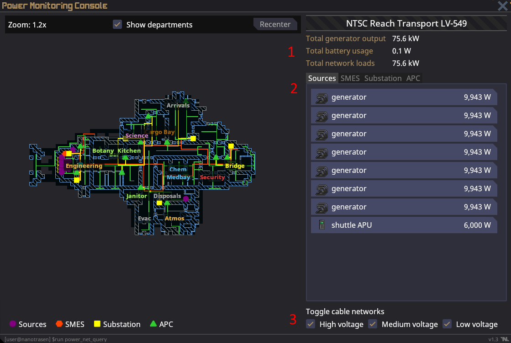Image resolution: width=511 pixels, height=343 pixels.
Task: Uncheck the Show departments checkbox
Action: pyautogui.click(x=117, y=25)
